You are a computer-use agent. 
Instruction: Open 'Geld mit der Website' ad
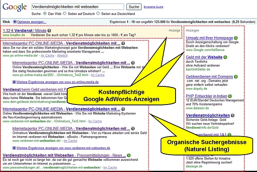tap(204, 57)
